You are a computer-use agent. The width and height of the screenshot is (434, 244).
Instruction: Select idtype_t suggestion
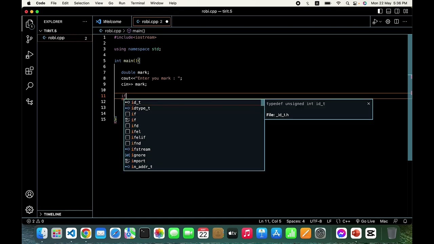coord(193,108)
